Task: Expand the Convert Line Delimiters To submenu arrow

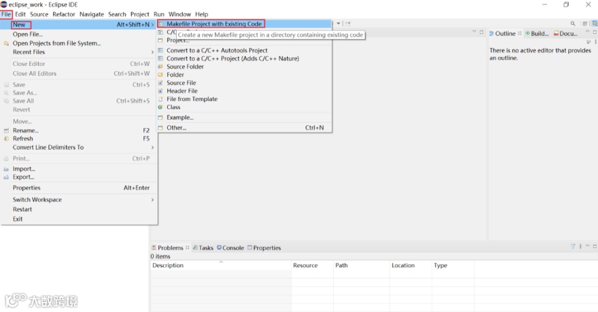Action: [153, 147]
